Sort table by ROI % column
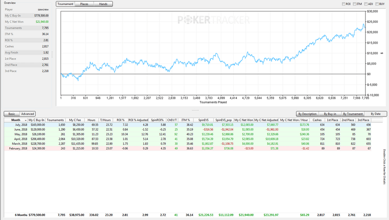The width and height of the screenshot is (389, 220). pyautogui.click(x=121, y=120)
